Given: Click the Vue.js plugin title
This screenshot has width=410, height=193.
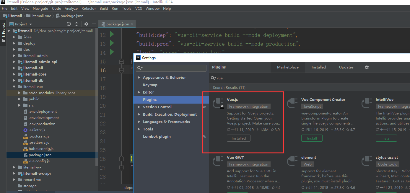Looking at the screenshot, I should click(x=232, y=100).
